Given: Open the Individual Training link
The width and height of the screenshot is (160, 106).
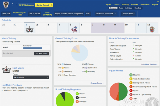Looking at the screenshot, I should [149, 64].
